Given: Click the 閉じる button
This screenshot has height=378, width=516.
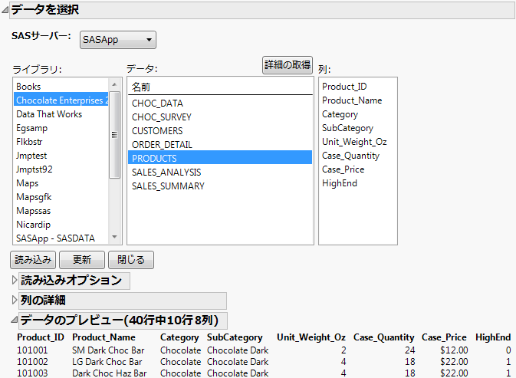Looking at the screenshot, I should point(131,260).
